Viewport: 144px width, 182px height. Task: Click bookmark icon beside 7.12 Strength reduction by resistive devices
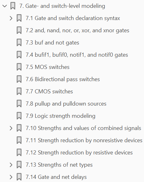[19, 153]
